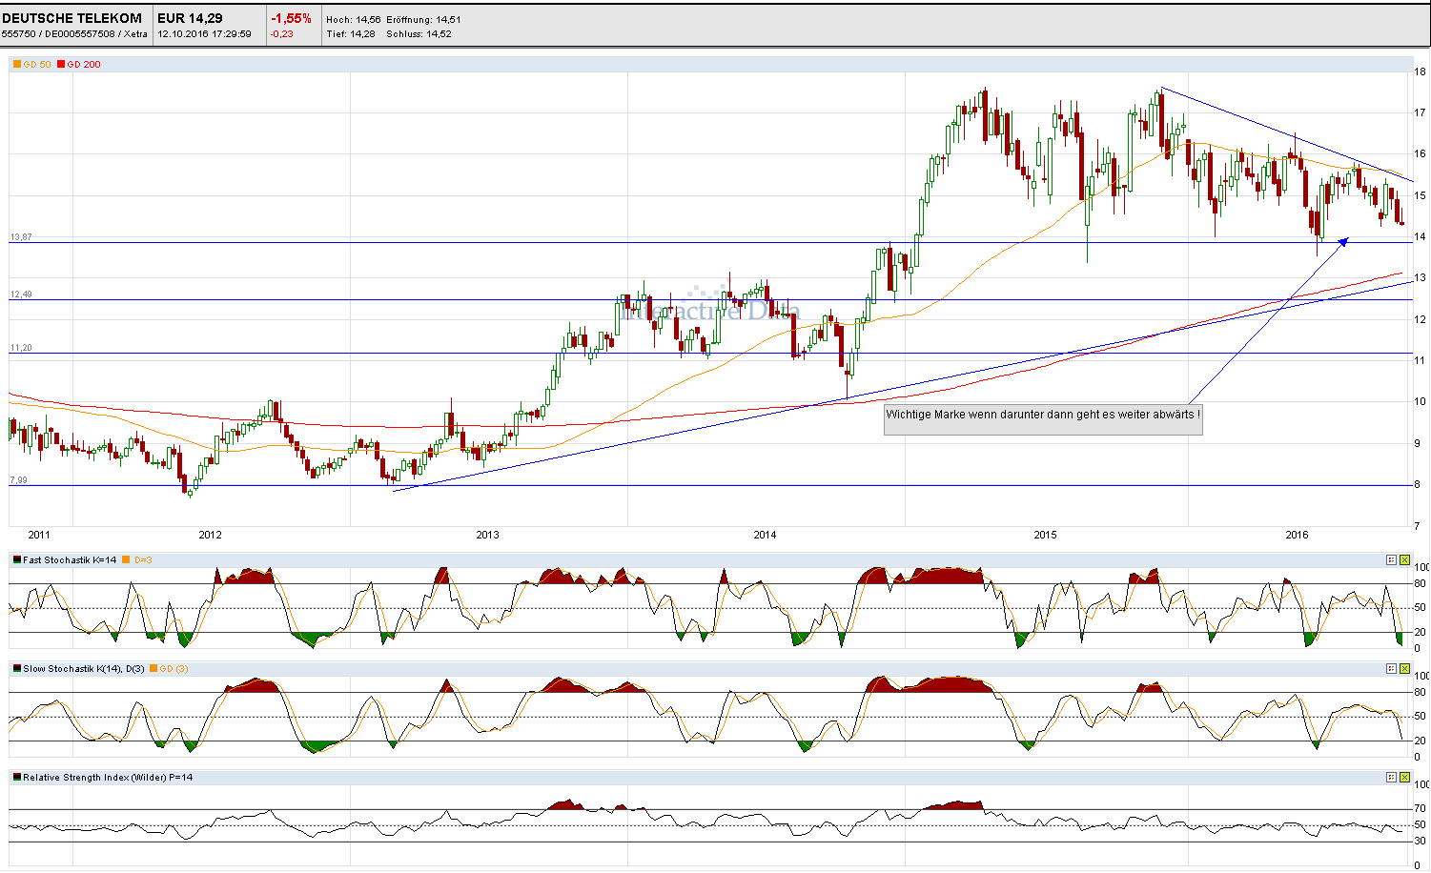
Task: Click the '2013' year on time axis
Action: click(x=487, y=535)
